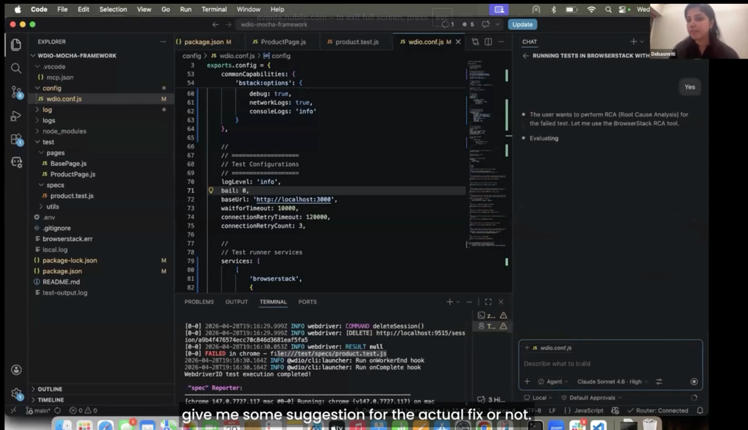Screen dimensions: 748x430
Task: Open the compare changes icon in editor toolbar
Action: click(475, 42)
